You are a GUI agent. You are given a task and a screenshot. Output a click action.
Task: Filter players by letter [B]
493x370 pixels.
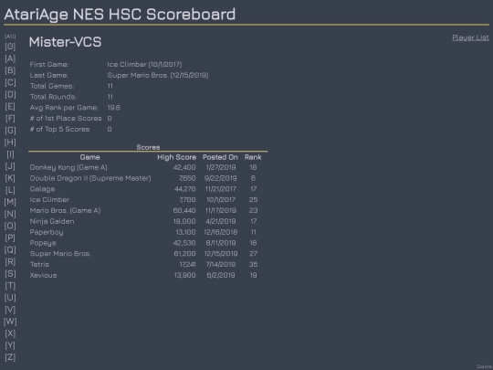(10, 70)
